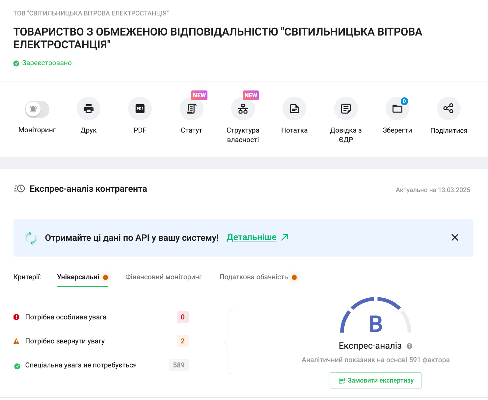488x400 pixels.
Task: Switch to Податкова обачність tab
Action: click(258, 277)
